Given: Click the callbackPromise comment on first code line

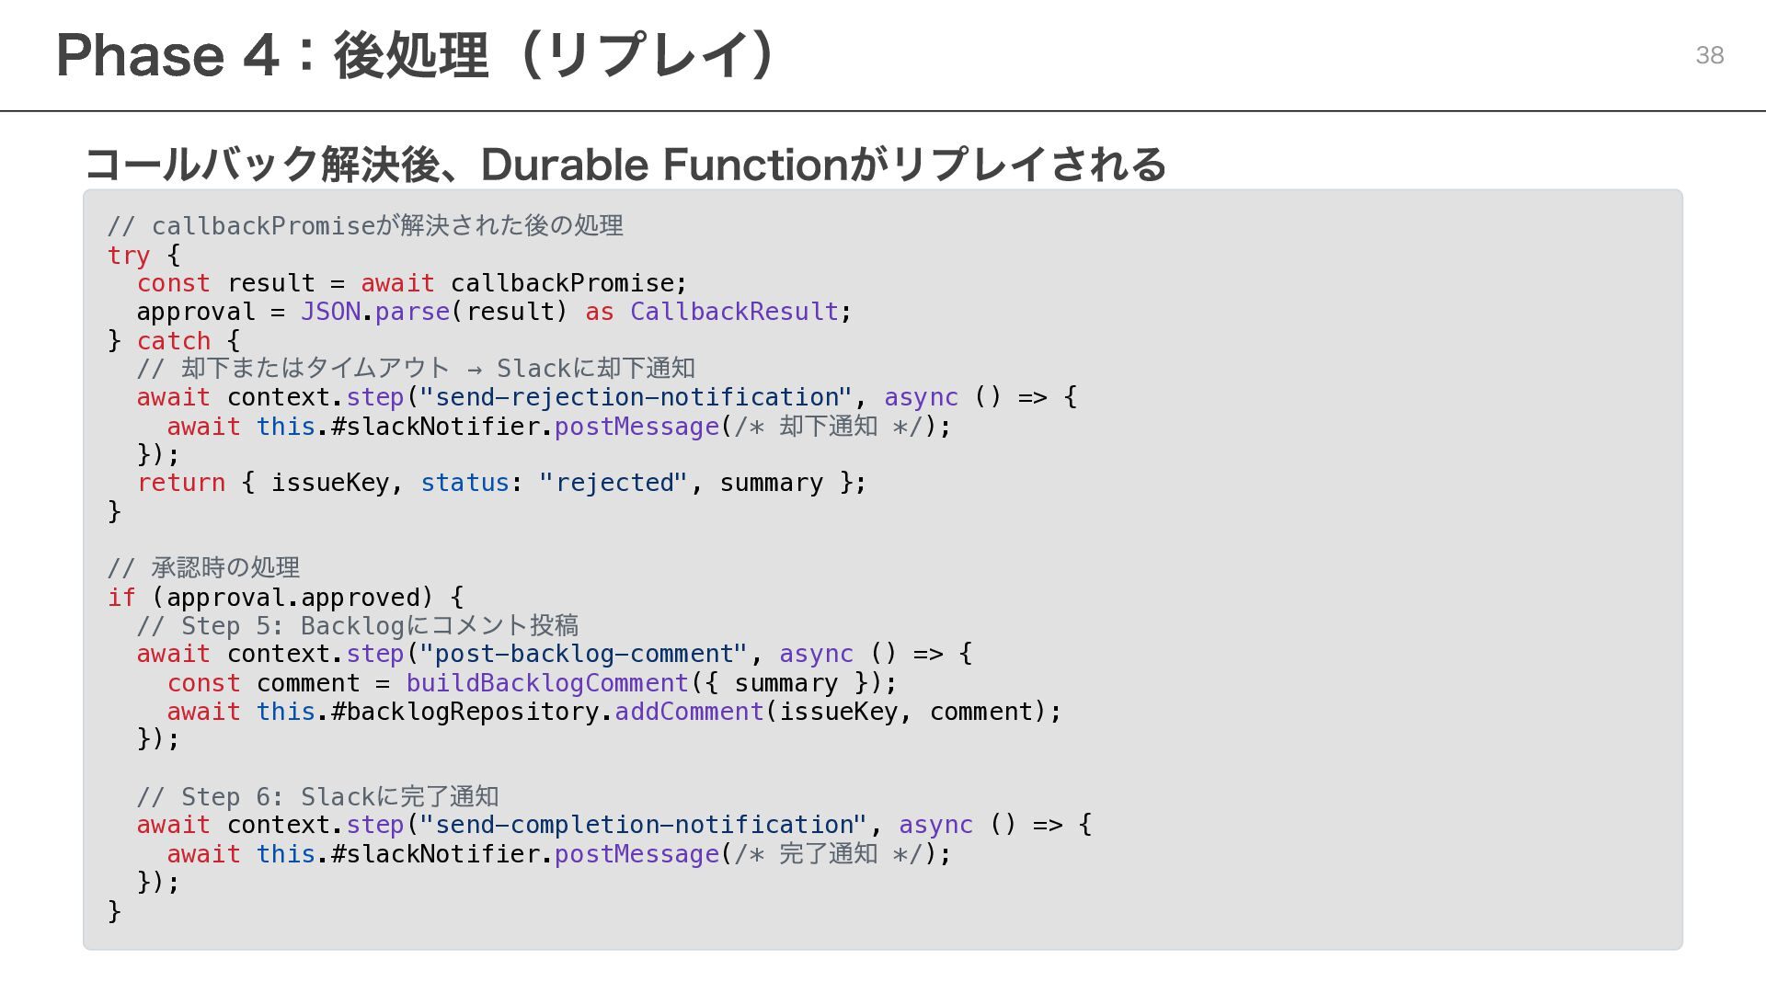Looking at the screenshot, I should (365, 225).
